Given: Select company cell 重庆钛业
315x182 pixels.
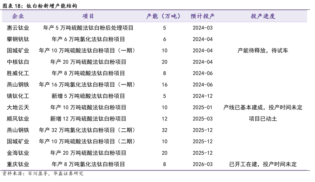Looking at the screenshot, I should [x=18, y=164].
